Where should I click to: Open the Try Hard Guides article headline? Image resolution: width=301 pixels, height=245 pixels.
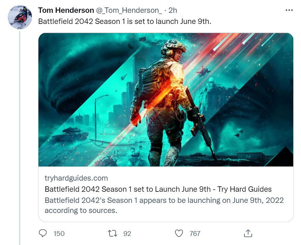(x=158, y=189)
